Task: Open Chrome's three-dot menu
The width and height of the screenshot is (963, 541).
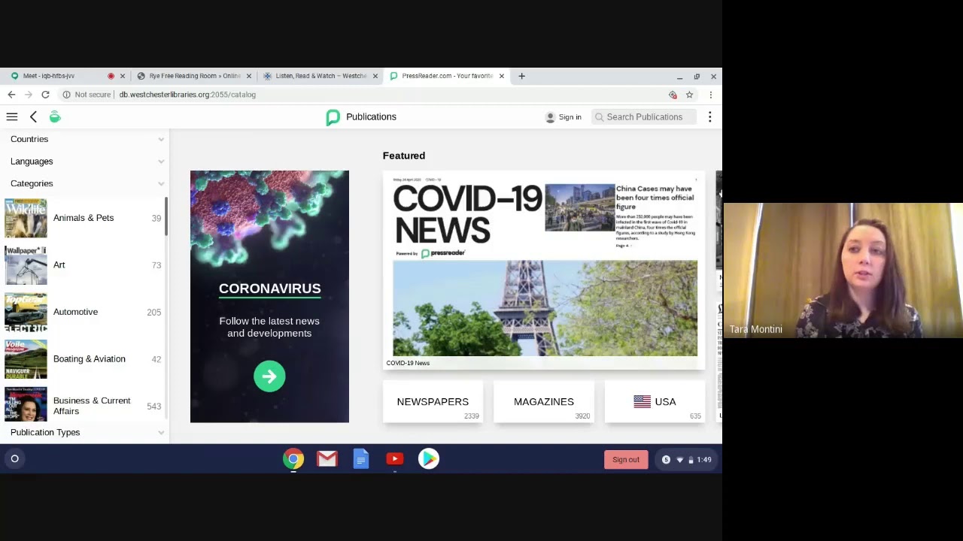Action: 710,95
